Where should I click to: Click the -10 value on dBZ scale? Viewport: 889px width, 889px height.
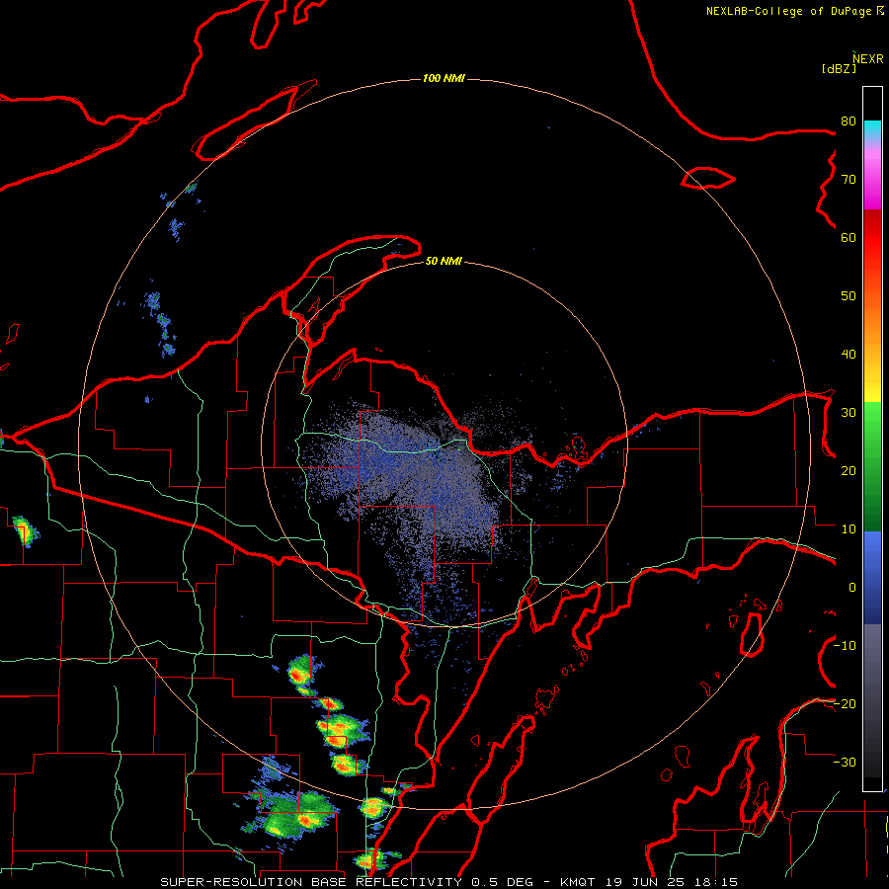pos(845,645)
